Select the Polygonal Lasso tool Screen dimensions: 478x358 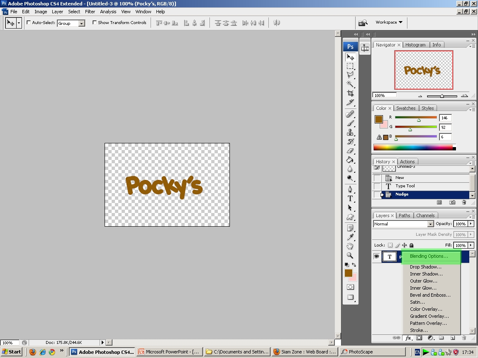point(350,75)
